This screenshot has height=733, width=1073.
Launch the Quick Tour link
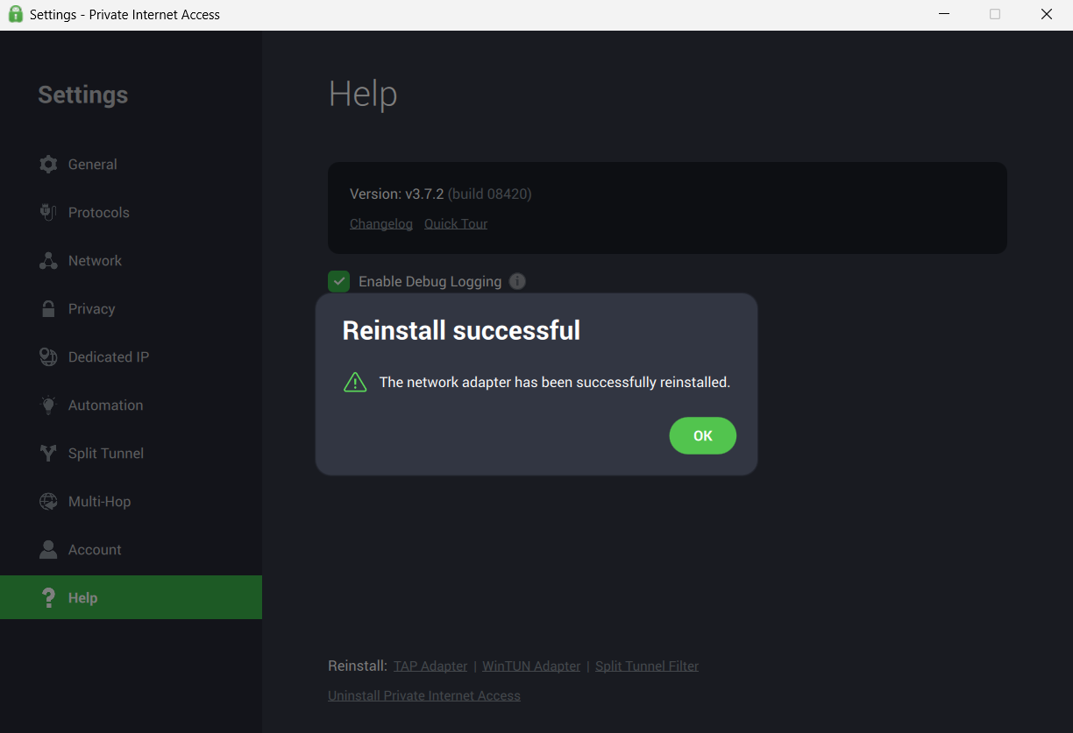point(456,224)
